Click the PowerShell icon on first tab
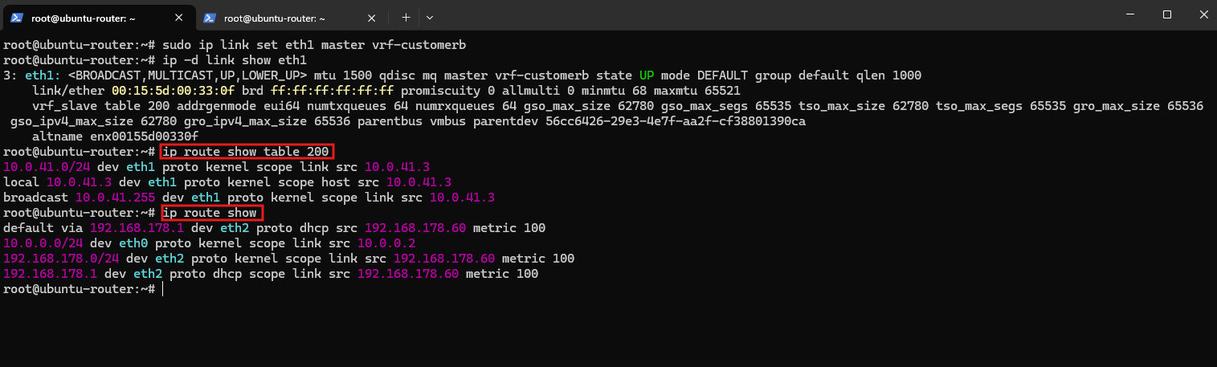 [x=17, y=17]
